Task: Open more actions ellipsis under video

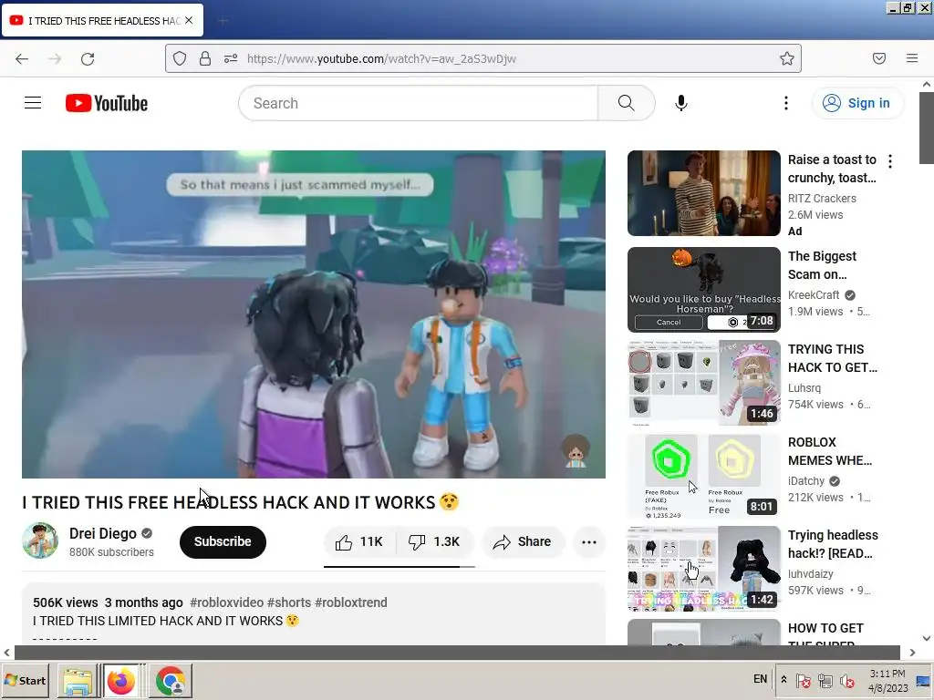Action: [588, 541]
